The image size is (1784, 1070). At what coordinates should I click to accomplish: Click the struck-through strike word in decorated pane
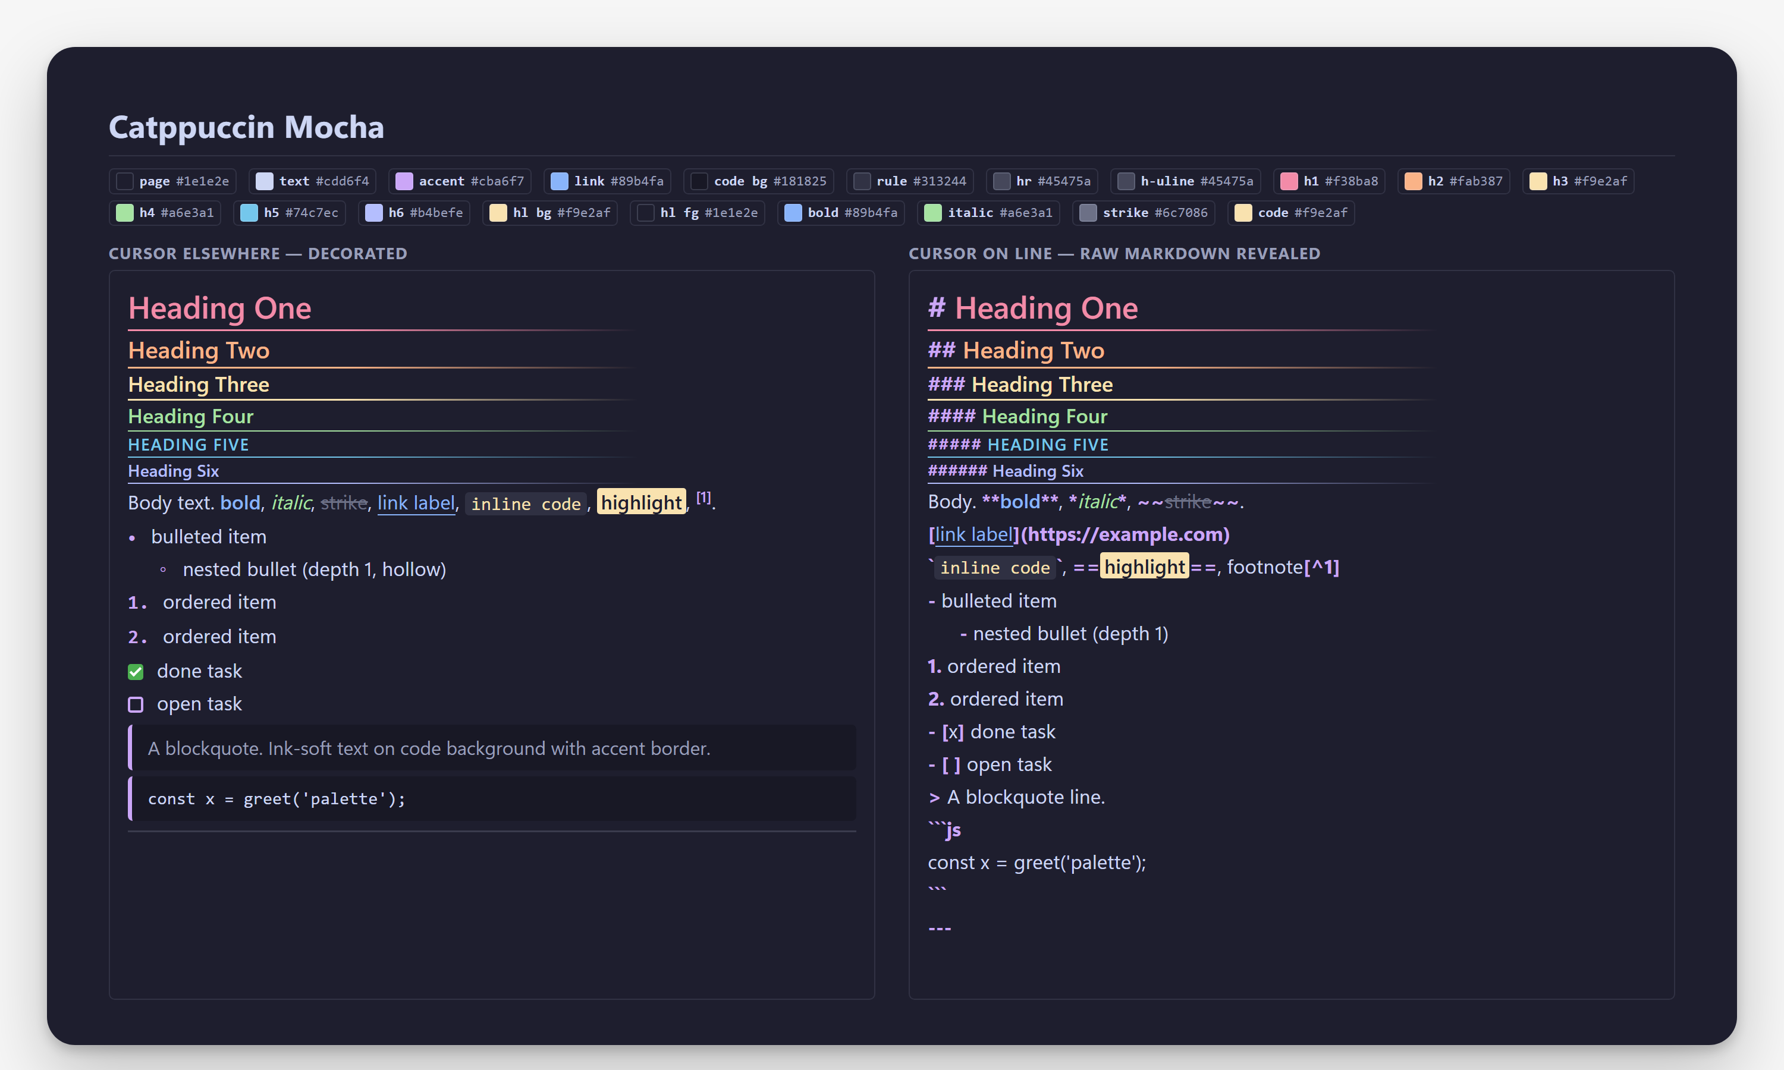point(344,502)
